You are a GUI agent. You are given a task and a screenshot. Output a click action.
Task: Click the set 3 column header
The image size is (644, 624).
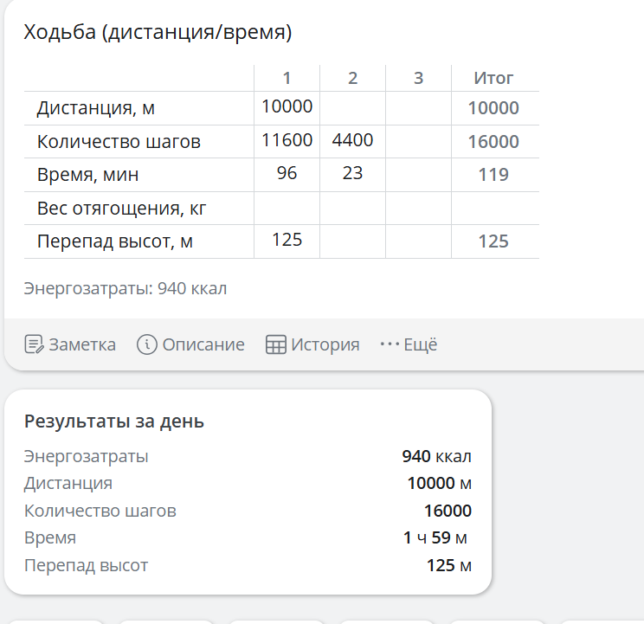click(419, 78)
